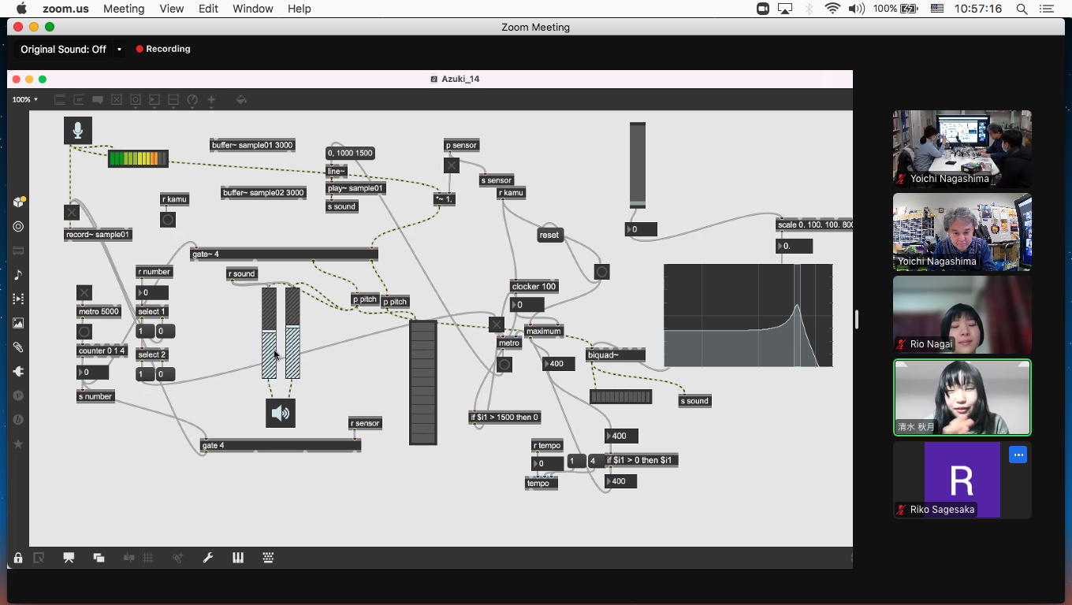
Task: Click the microphone audio input icon
Action: [78, 130]
